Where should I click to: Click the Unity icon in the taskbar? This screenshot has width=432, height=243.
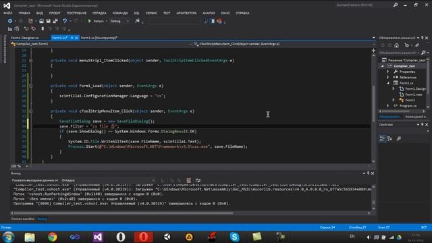pyautogui.click(x=167, y=237)
